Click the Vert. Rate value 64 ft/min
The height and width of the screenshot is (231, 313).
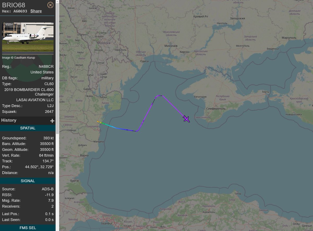click(x=46, y=155)
